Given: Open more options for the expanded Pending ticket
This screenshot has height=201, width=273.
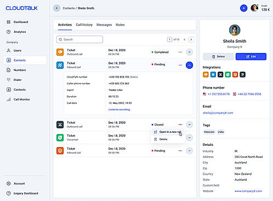Looking at the screenshot, I should [180, 65].
